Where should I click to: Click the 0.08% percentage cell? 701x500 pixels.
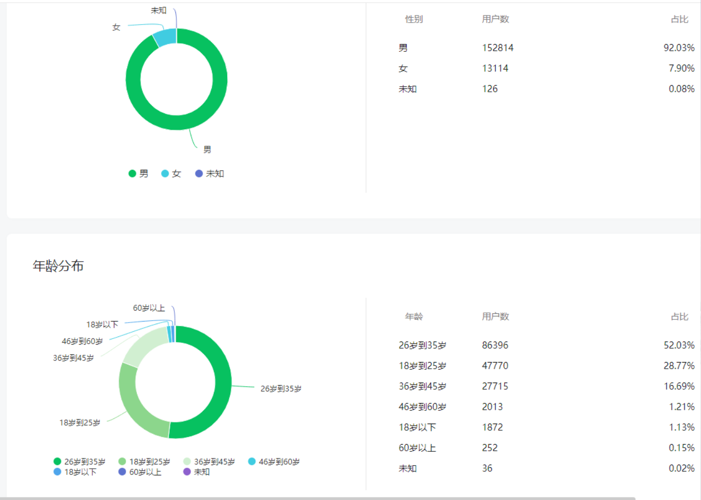coord(682,89)
